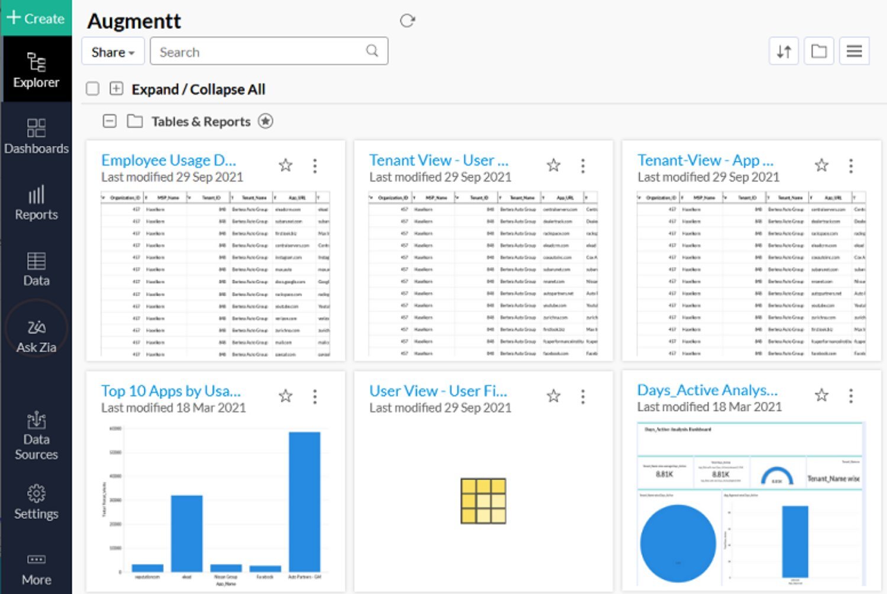Select the Tables & Reports folder icon
The image size is (887, 594).
tap(135, 121)
